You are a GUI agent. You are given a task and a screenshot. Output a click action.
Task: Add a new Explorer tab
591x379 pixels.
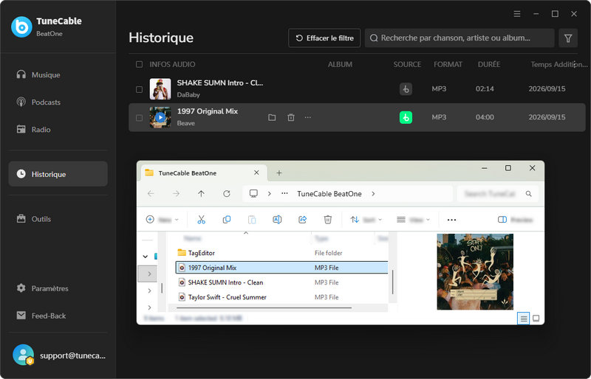tap(279, 173)
